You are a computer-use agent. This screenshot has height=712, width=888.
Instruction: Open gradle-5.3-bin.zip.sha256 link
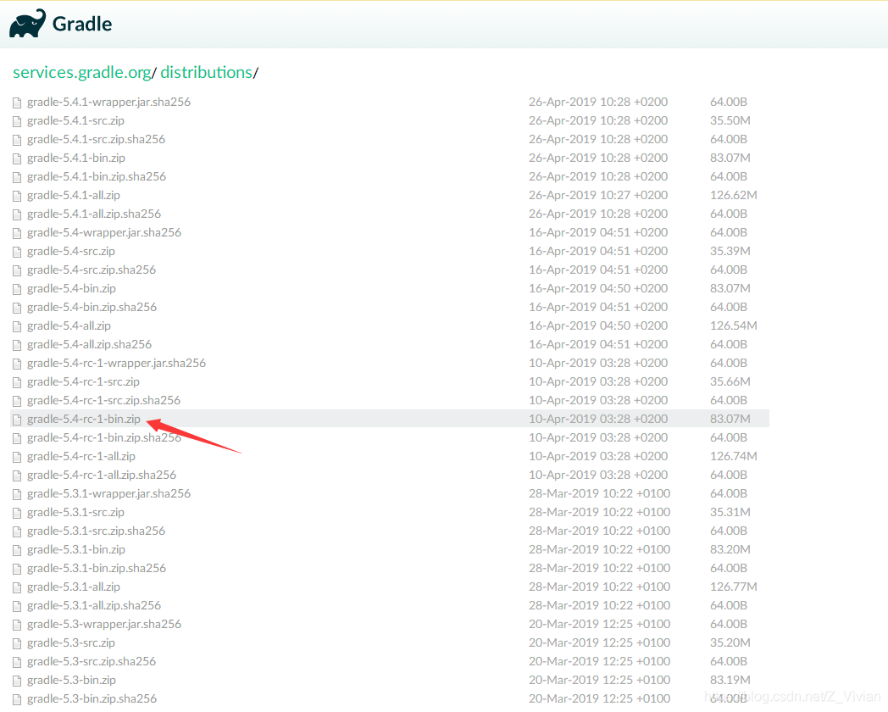pyautogui.click(x=92, y=699)
